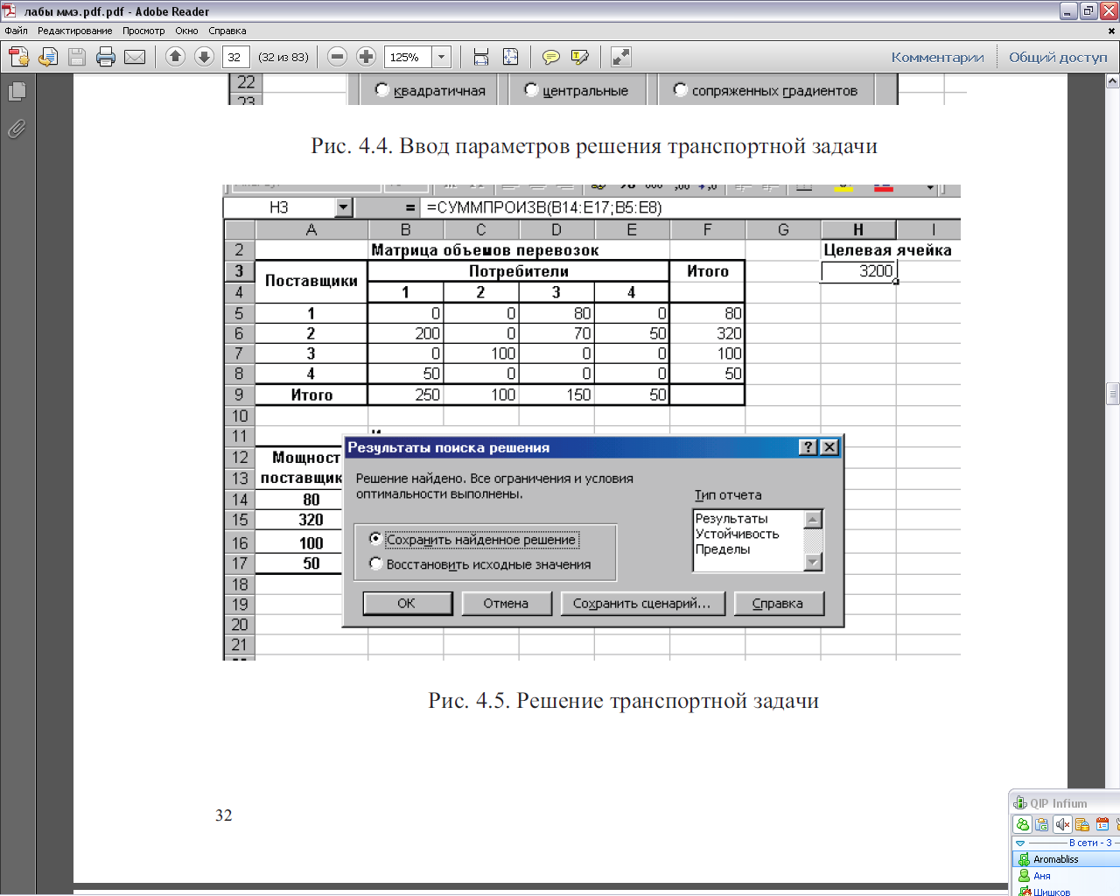
Task: Open the Просмотр menu
Action: tap(143, 31)
